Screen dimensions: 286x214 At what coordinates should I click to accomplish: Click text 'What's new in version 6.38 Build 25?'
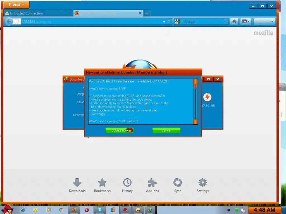coord(113,121)
